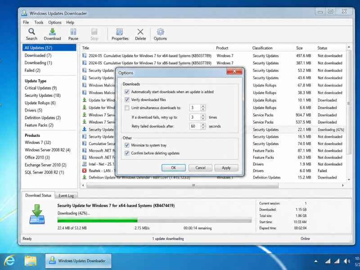Image resolution: width=360 pixels, height=270 pixels.
Task: Click the vertical scrollbar down arrow
Action: pyautogui.click(x=349, y=180)
